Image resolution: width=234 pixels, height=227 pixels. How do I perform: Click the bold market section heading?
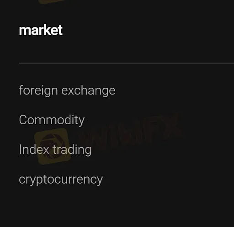coord(41,30)
